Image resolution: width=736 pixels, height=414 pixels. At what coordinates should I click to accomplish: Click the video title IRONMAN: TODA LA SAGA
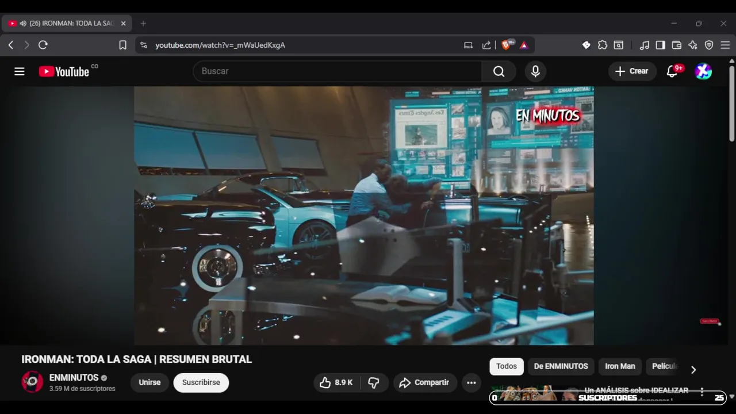click(x=137, y=359)
